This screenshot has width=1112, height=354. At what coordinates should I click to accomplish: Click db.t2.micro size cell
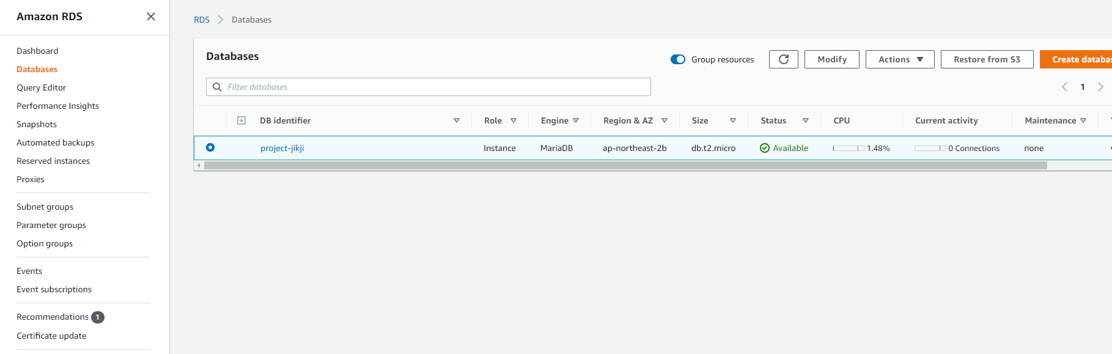(x=713, y=148)
